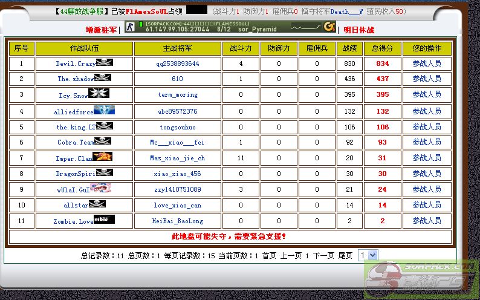480x300 pixels.
Task: Open 参战人员 for Devil.Crazy row
Action: click(427, 63)
